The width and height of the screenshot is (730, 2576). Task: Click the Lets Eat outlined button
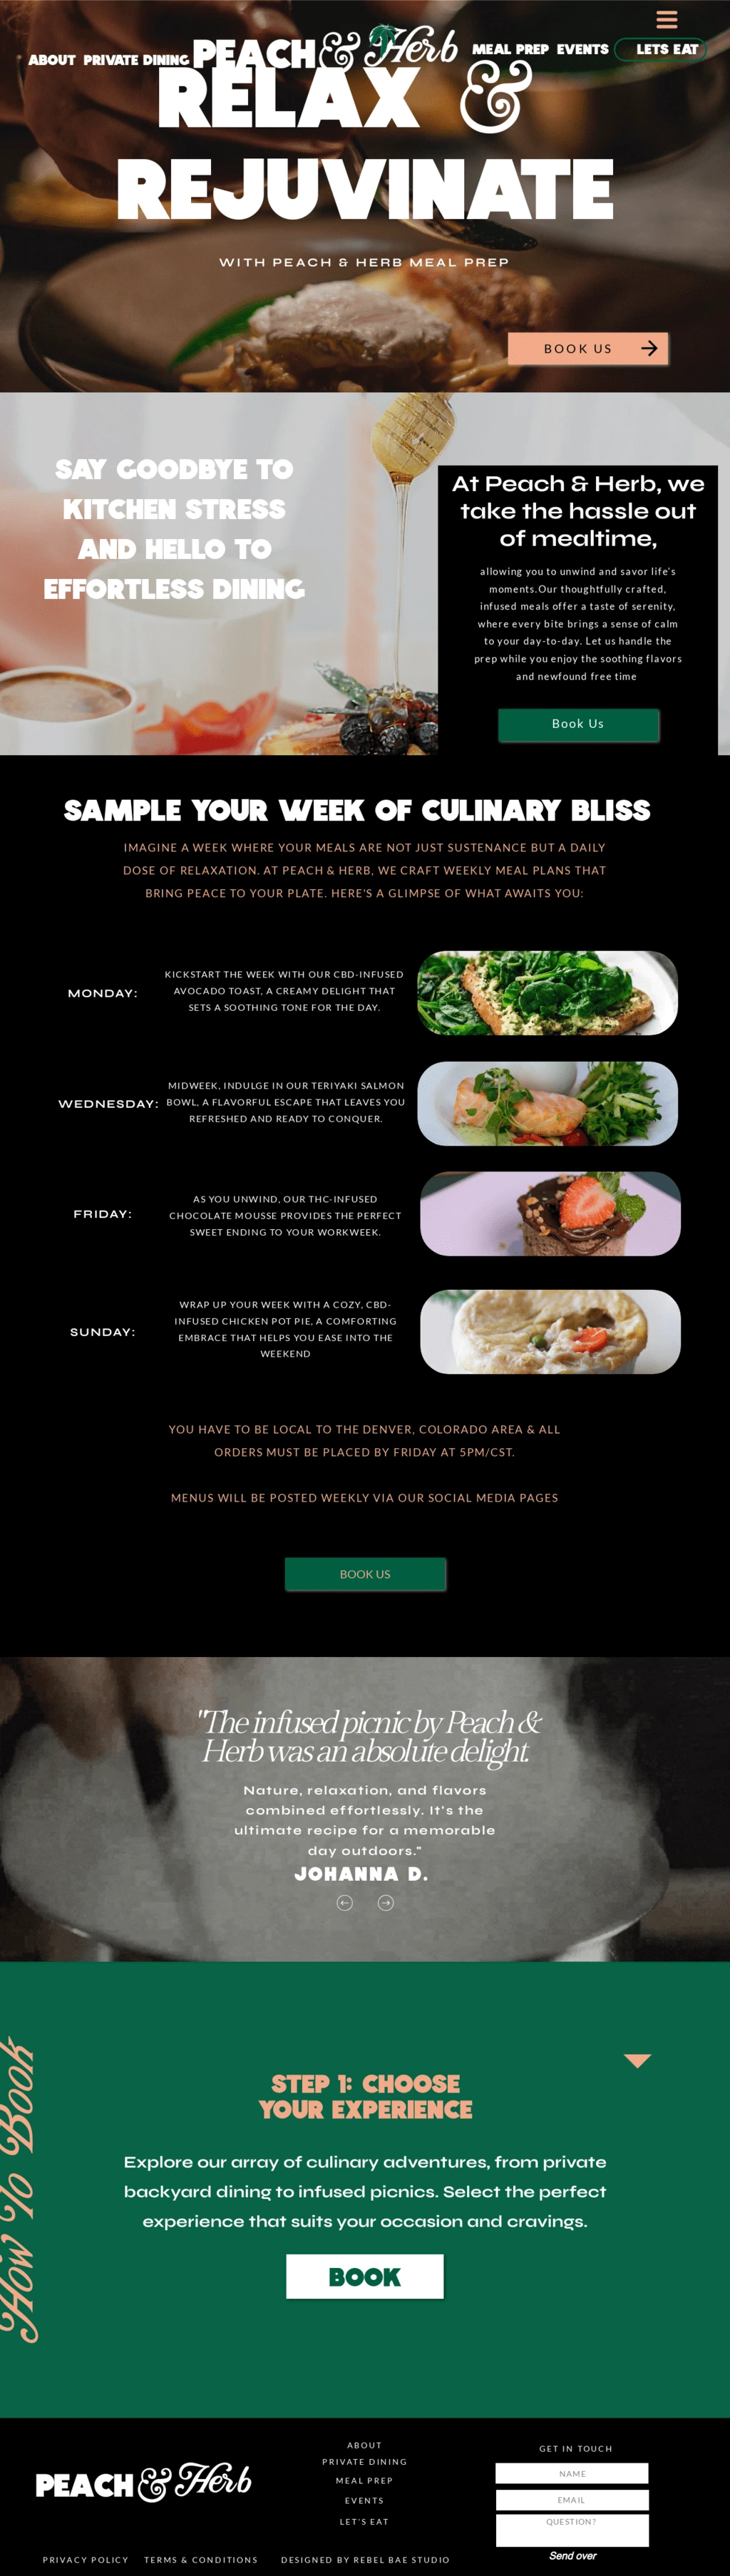point(661,49)
